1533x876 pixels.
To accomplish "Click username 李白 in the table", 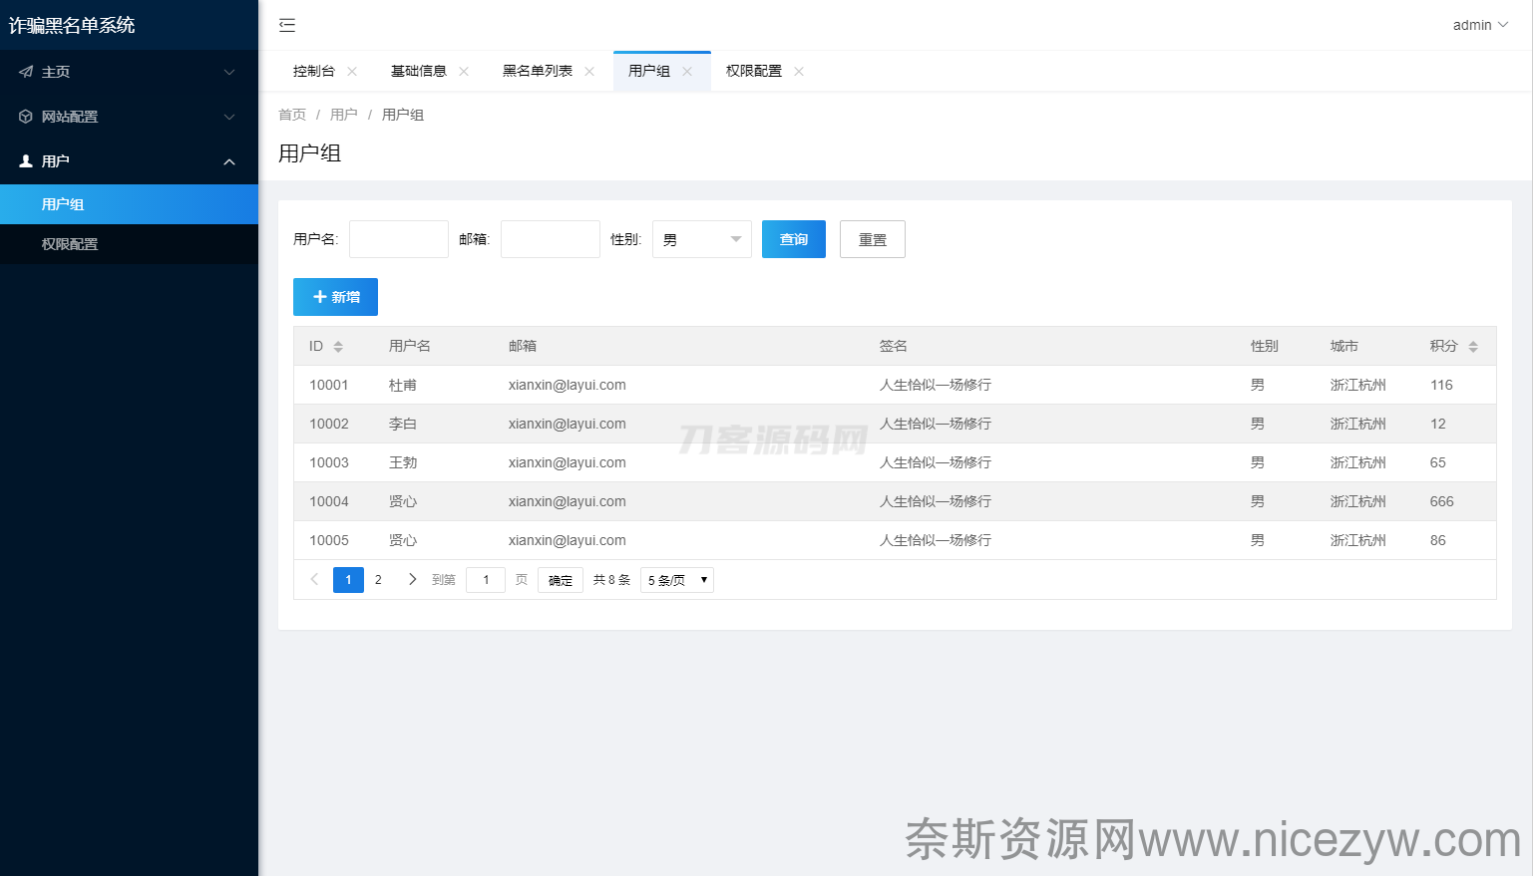I will point(403,424).
